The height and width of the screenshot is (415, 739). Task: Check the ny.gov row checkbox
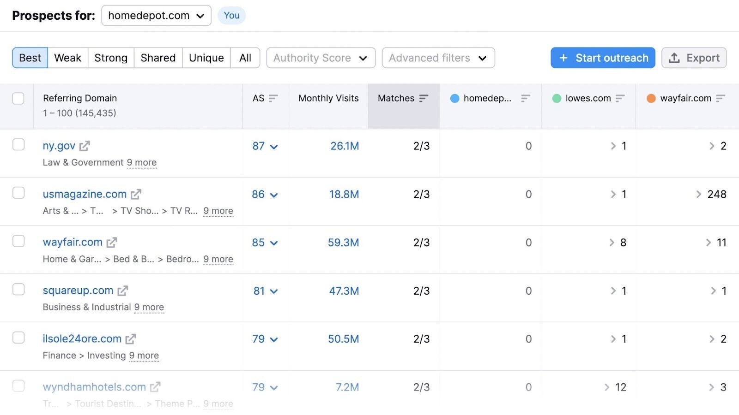(18, 144)
